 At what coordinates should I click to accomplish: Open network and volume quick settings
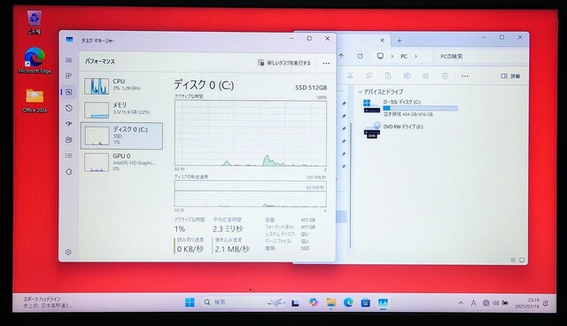pos(496,303)
